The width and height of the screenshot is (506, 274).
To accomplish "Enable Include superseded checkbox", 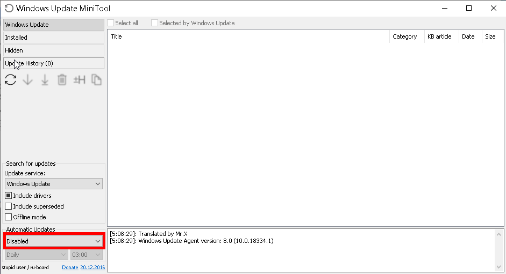I will click(x=9, y=206).
